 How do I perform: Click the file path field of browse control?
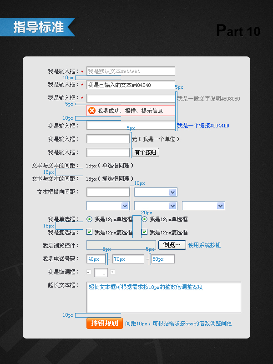[121, 245]
